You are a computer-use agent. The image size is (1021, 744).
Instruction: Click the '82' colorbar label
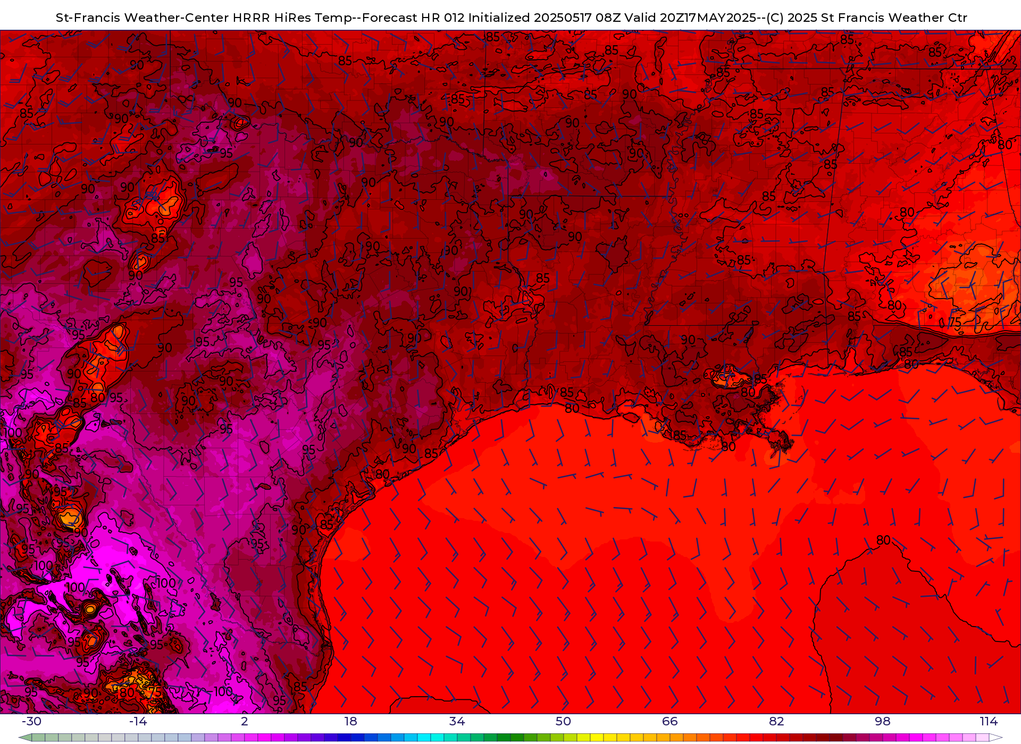776,721
